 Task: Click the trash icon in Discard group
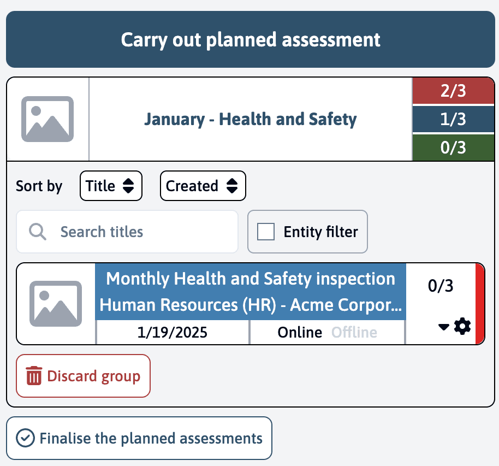pos(34,376)
